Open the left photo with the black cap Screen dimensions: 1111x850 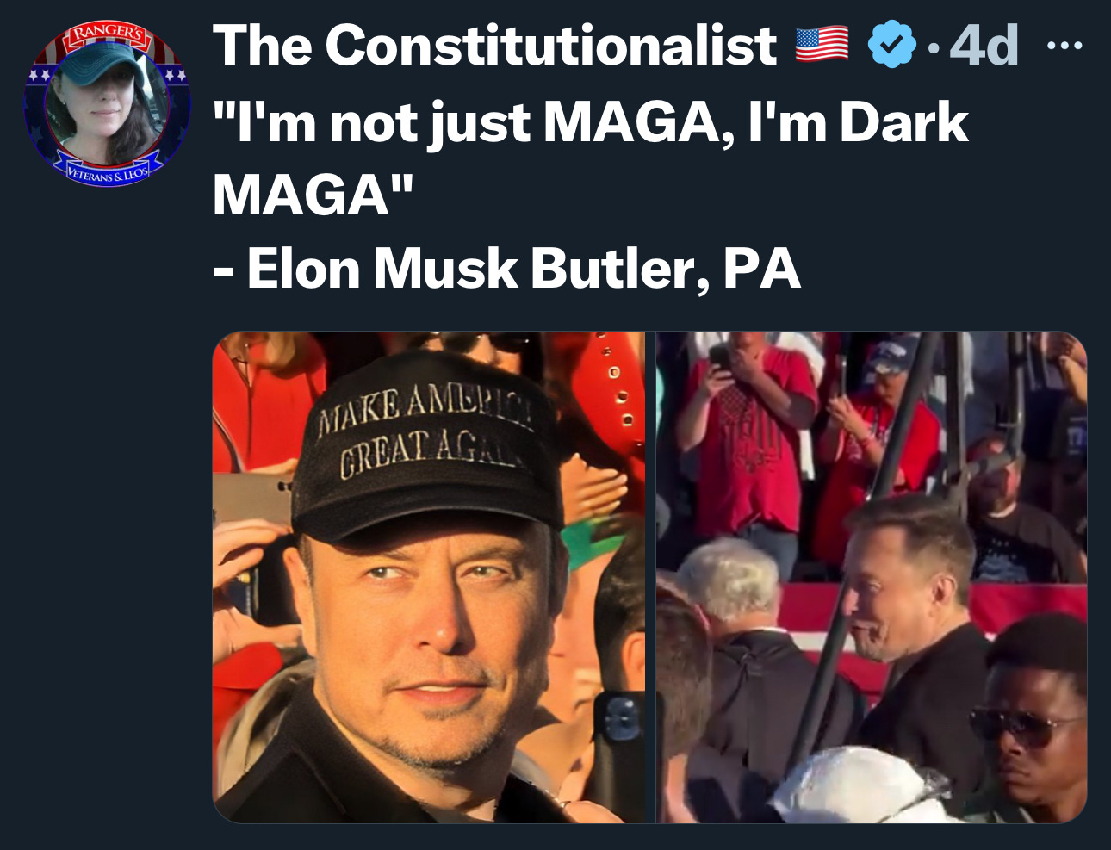(429, 577)
